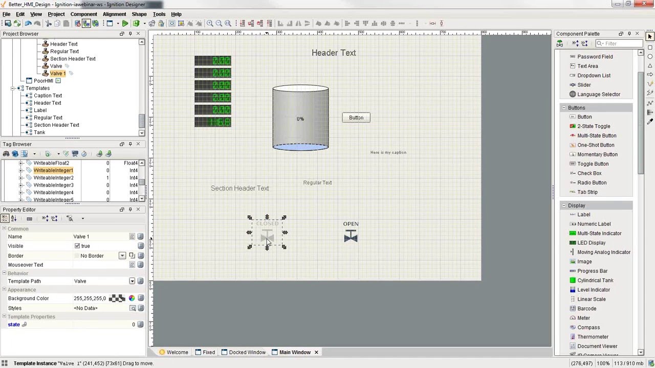Toggle the Visible true checkbox

pos(77,246)
